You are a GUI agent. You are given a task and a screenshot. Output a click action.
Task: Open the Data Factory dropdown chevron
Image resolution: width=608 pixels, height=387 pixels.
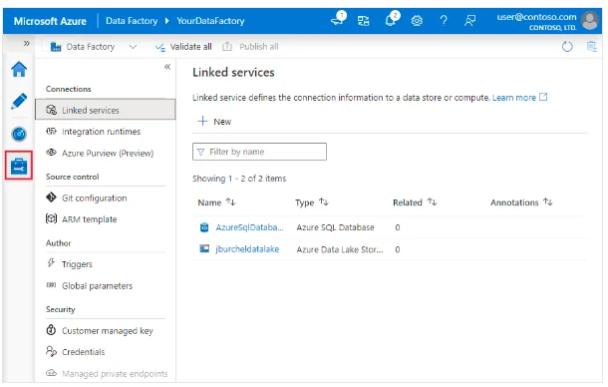tap(133, 47)
